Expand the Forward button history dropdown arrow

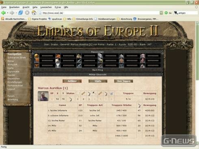[16, 13]
